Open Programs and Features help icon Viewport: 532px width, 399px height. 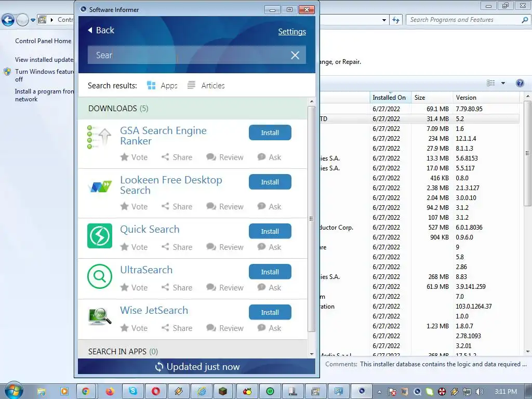coord(520,83)
